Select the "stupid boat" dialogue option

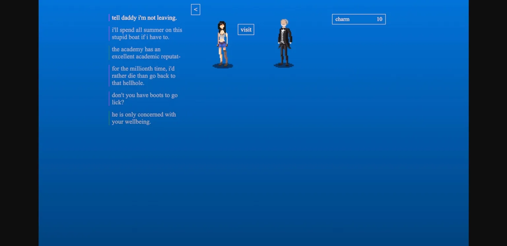pyautogui.click(x=147, y=33)
